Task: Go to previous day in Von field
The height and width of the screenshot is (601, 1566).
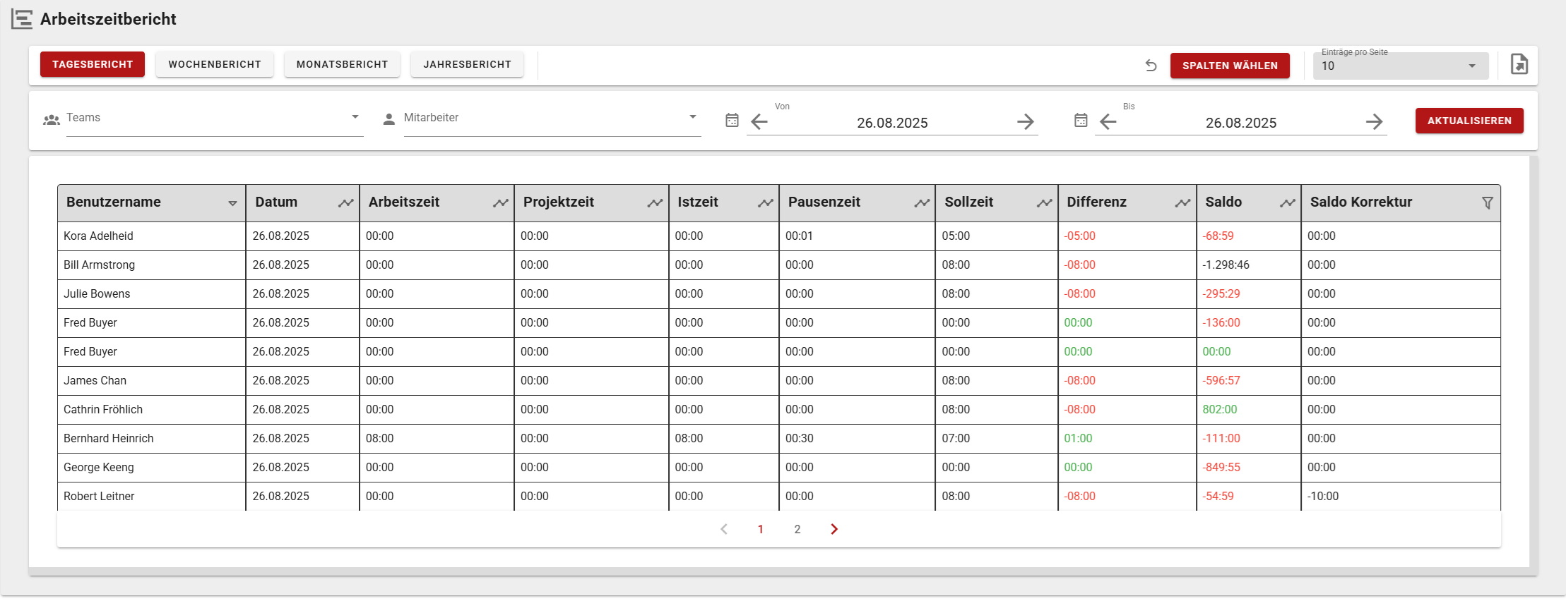Action: tap(759, 122)
